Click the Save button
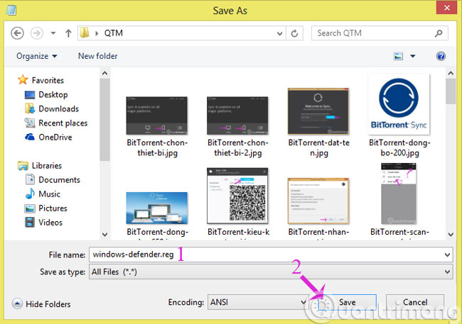Image resolution: width=462 pixels, height=324 pixels. [x=347, y=302]
